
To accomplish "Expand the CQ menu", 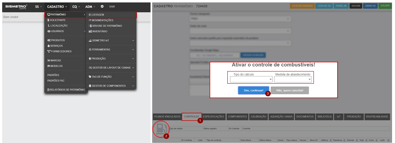I will [76, 6].
